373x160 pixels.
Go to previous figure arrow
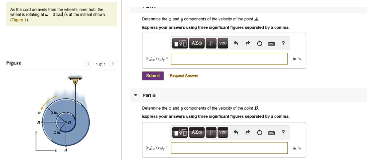89,64
